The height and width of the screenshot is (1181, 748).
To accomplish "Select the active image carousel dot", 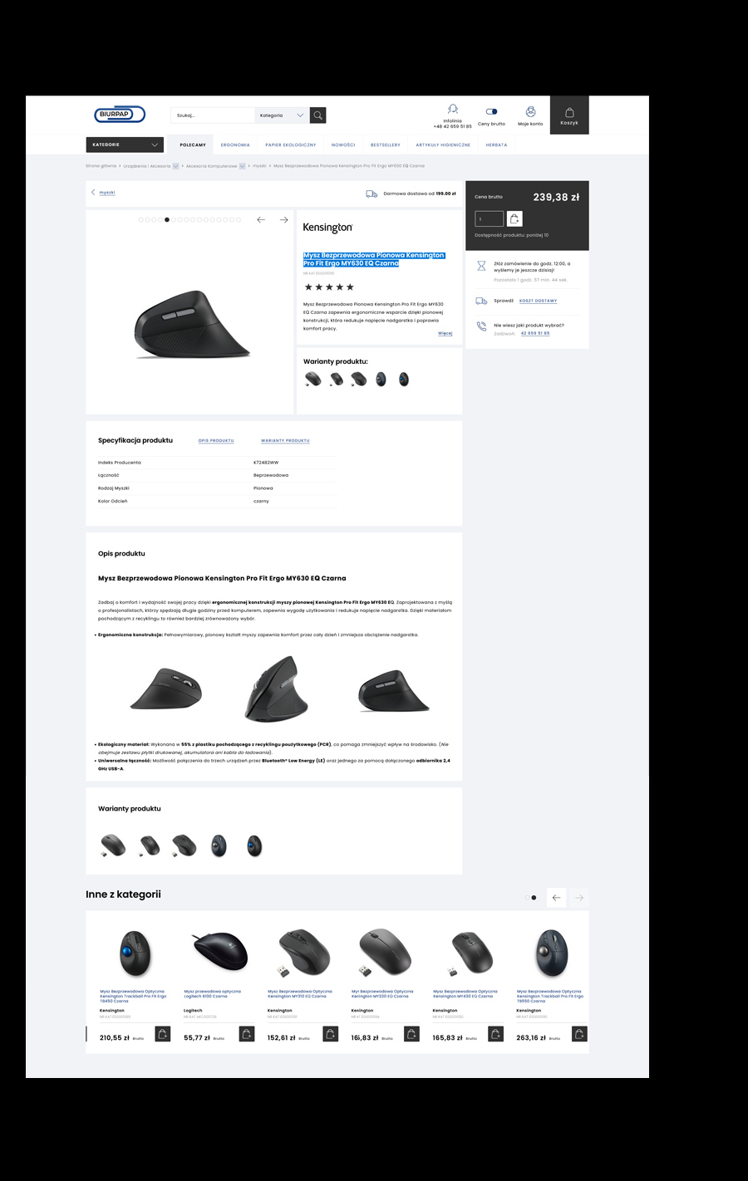I will click(167, 220).
